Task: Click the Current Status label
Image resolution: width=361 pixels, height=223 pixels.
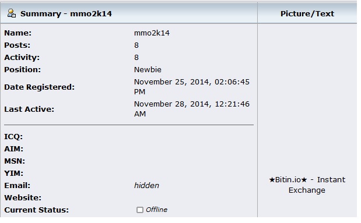Action: click(x=36, y=210)
